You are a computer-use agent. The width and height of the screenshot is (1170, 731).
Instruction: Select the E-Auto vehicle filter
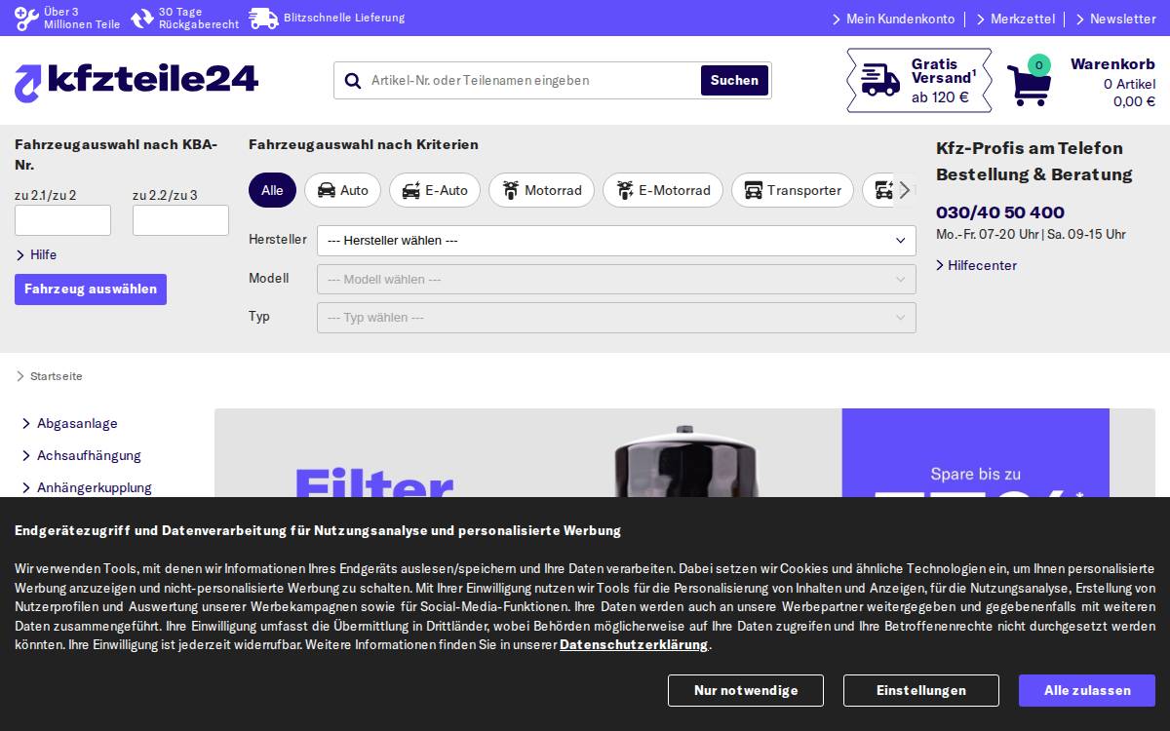point(435,190)
